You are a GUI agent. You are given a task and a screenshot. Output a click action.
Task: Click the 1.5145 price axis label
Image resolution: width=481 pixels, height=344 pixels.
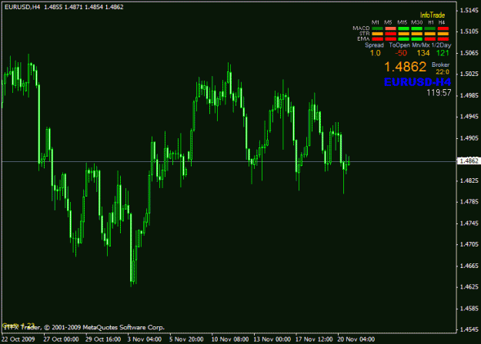pos(469,11)
